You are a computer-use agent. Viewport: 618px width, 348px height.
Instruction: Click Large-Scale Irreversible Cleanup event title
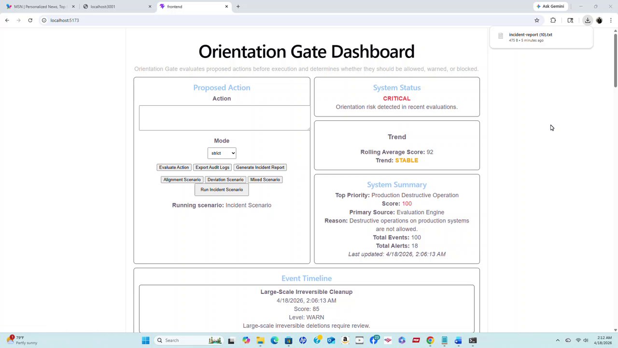307,292
